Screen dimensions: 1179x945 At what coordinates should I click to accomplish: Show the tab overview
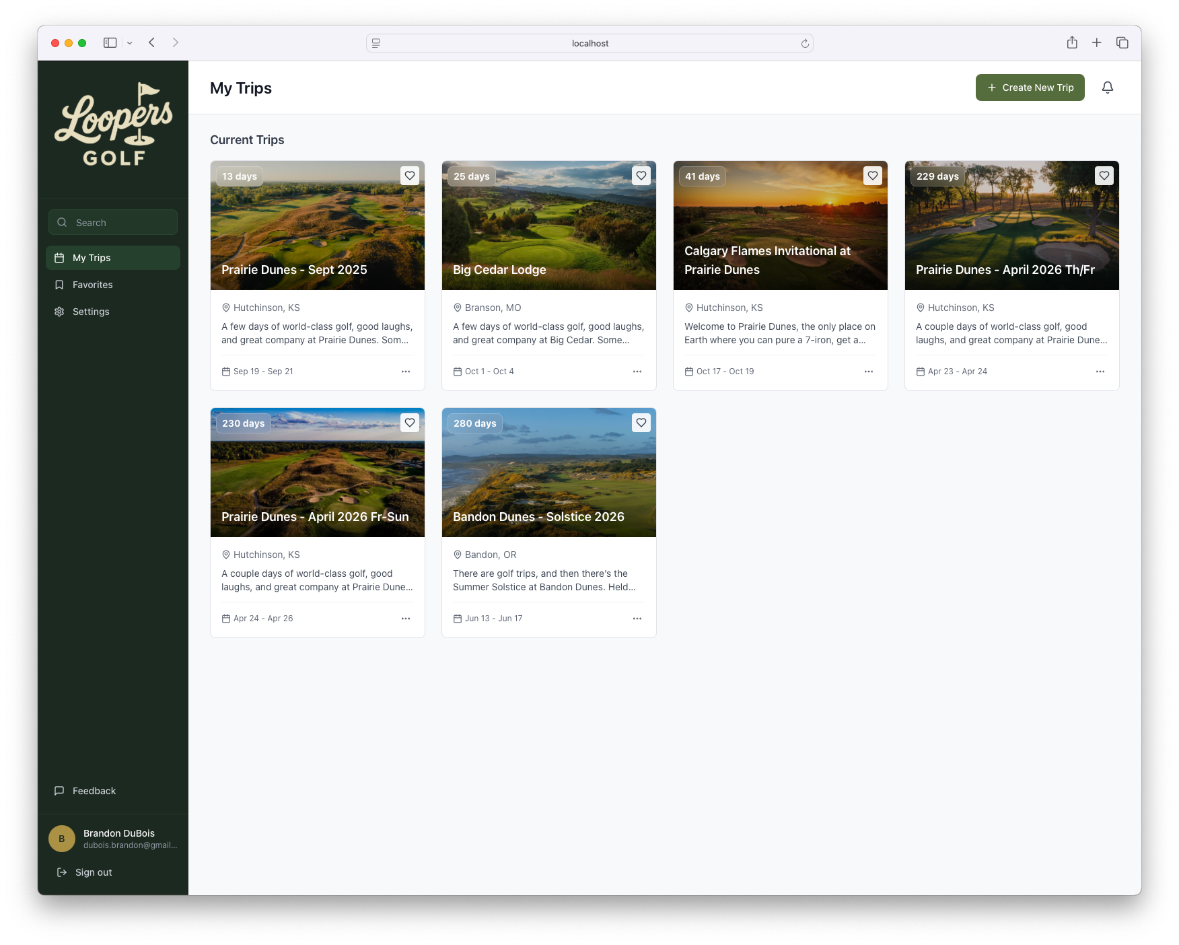coord(1122,42)
